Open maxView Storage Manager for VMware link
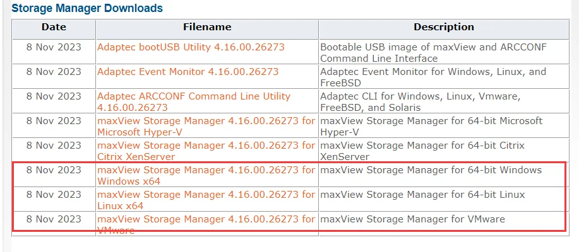 pyautogui.click(x=206, y=224)
